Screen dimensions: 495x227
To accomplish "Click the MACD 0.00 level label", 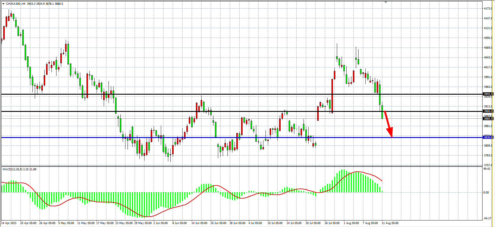I will coord(486,193).
